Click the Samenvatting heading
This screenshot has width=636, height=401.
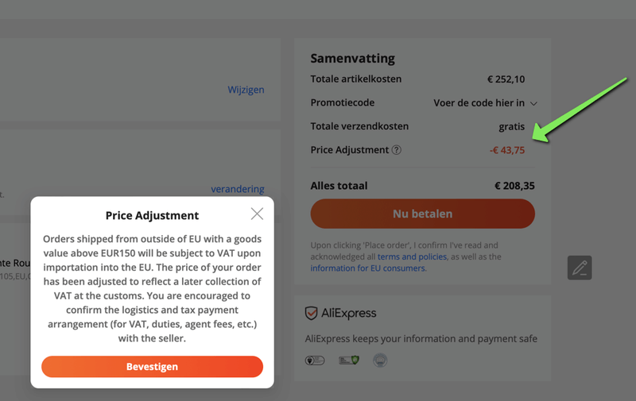[x=352, y=59]
